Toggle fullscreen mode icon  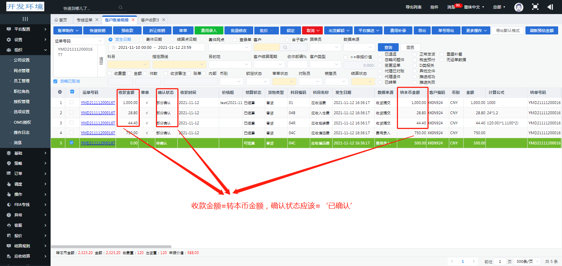[535, 7]
